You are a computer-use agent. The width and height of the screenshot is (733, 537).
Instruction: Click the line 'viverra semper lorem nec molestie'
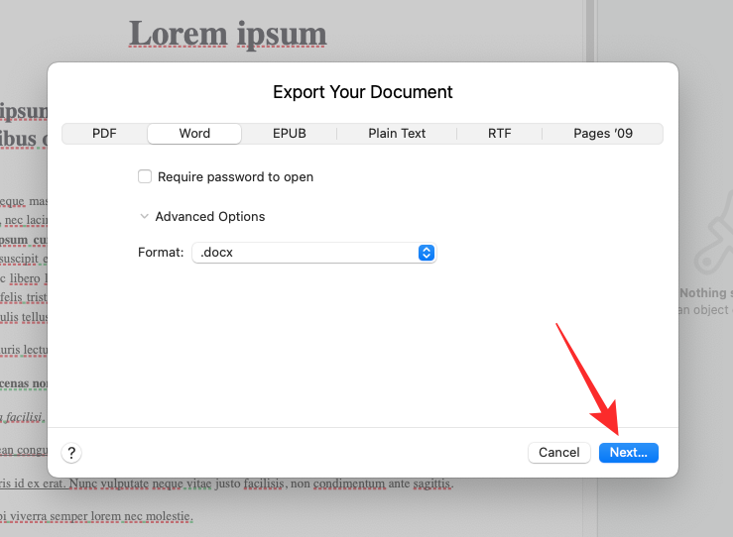click(x=99, y=516)
